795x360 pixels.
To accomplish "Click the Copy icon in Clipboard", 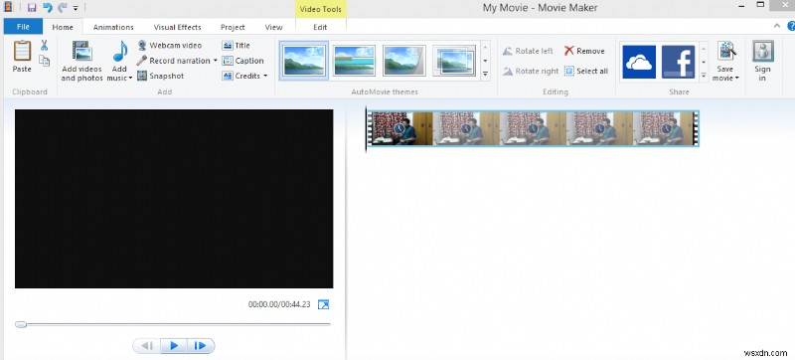I will point(44,61).
